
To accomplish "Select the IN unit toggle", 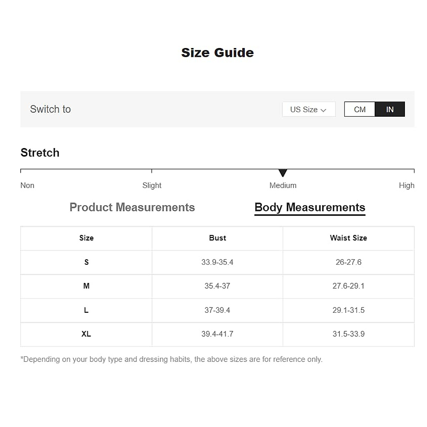I will click(x=390, y=109).
